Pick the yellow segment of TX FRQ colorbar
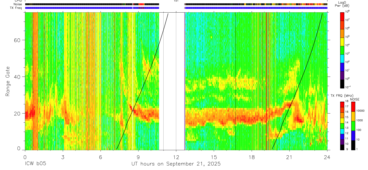Viewport: 368px width, 170px height. [x=342, y=120]
